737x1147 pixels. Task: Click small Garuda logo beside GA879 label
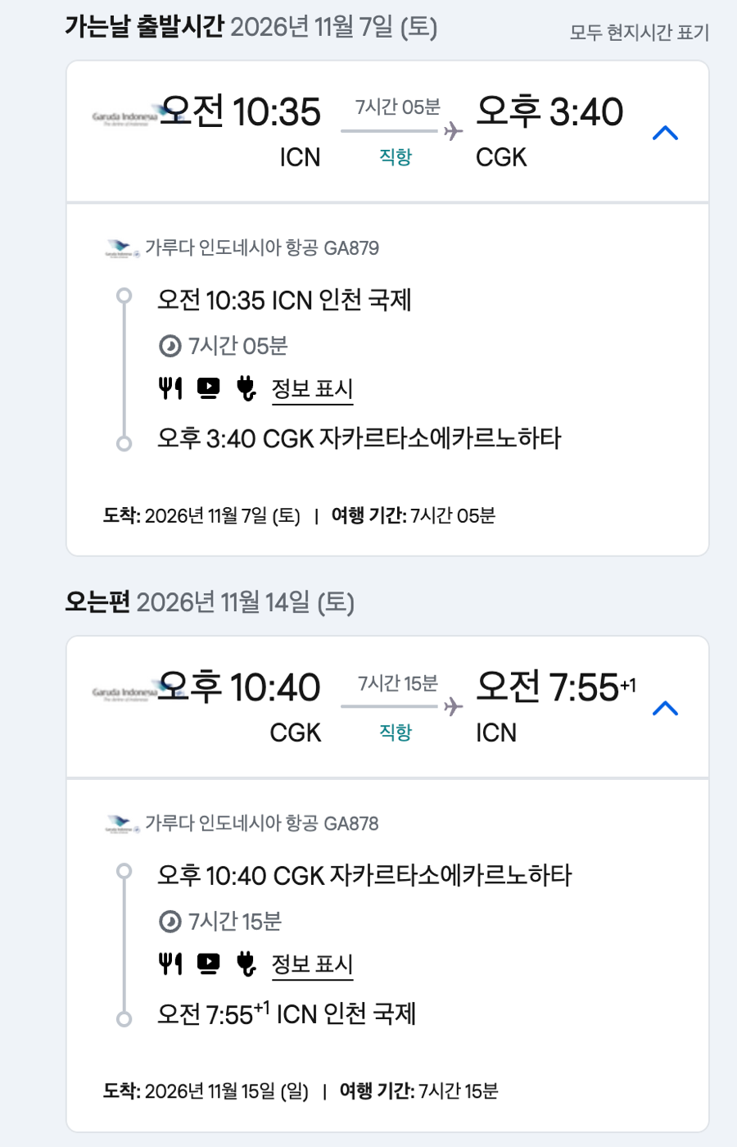pyautogui.click(x=122, y=248)
